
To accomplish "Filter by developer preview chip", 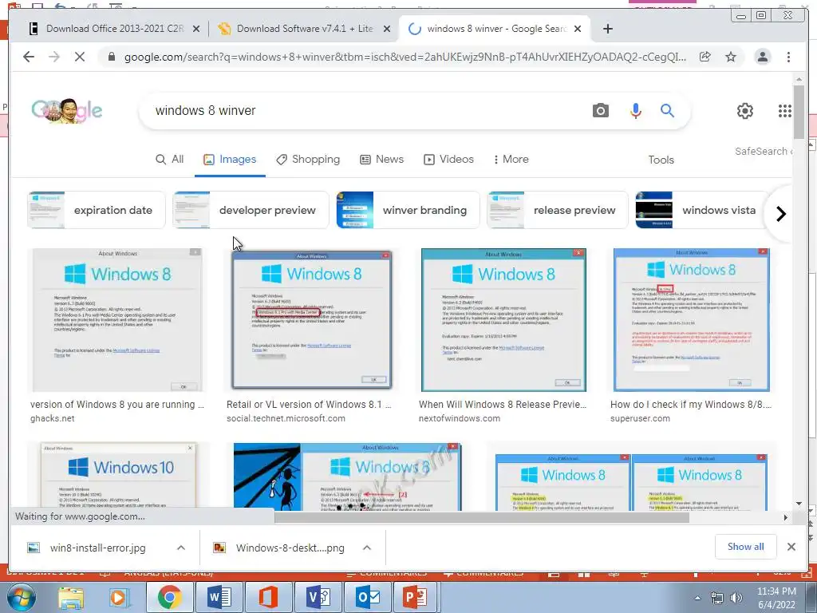I will (251, 210).
